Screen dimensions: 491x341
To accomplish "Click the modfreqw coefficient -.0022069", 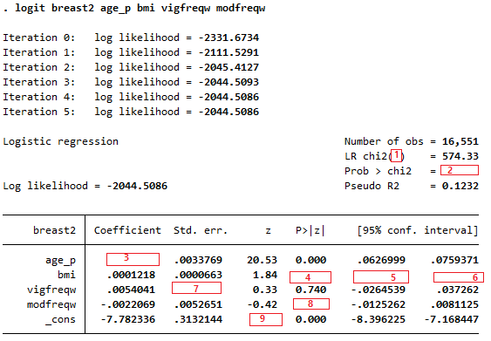I will pyautogui.click(x=127, y=304).
